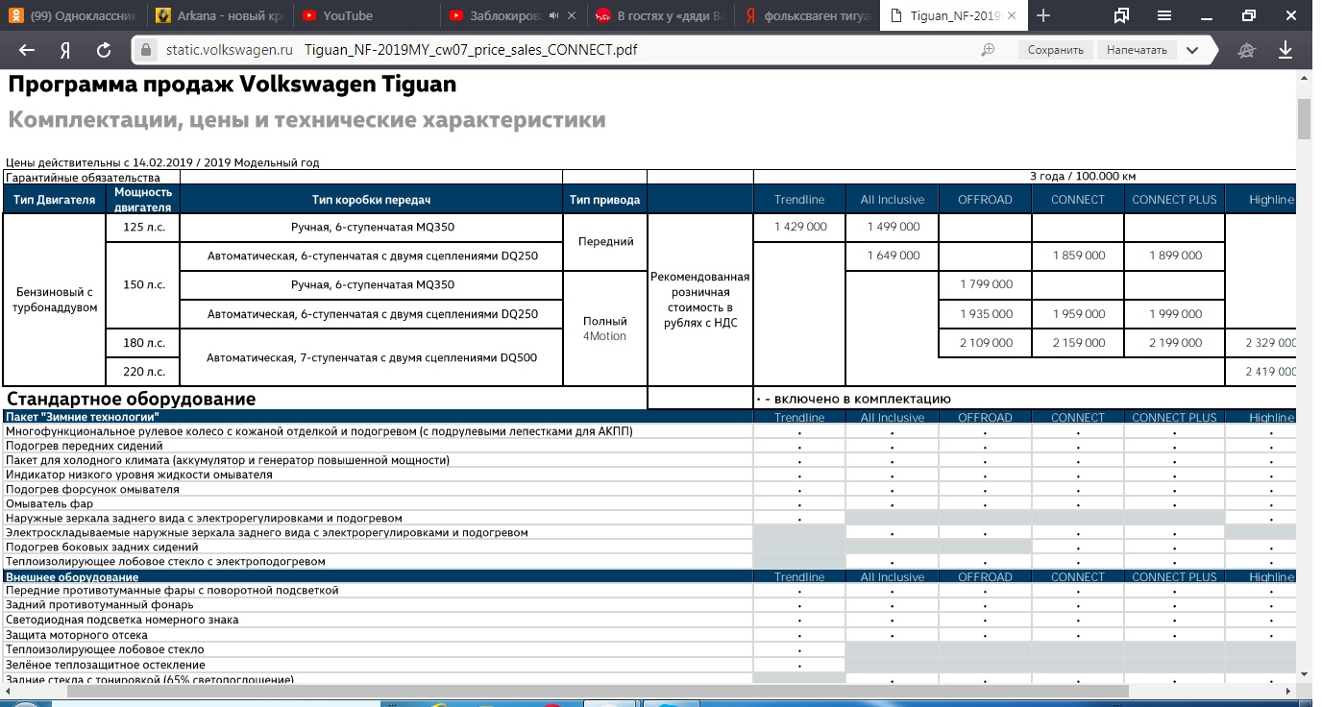Click the OFFROAD price 1 935 000
Viewport: 1322px width, 707px height.
pos(985,314)
